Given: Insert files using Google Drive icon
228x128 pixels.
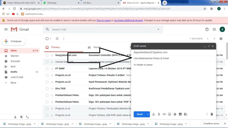Looking at the screenshot, I should [x=175, y=114].
